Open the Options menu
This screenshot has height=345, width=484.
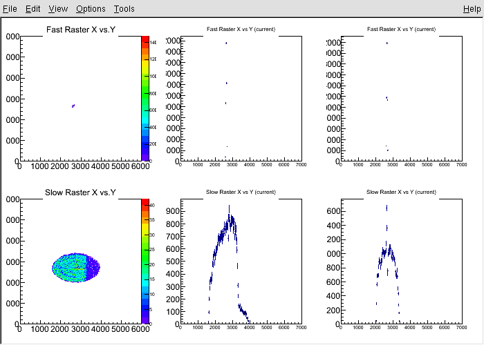91,8
